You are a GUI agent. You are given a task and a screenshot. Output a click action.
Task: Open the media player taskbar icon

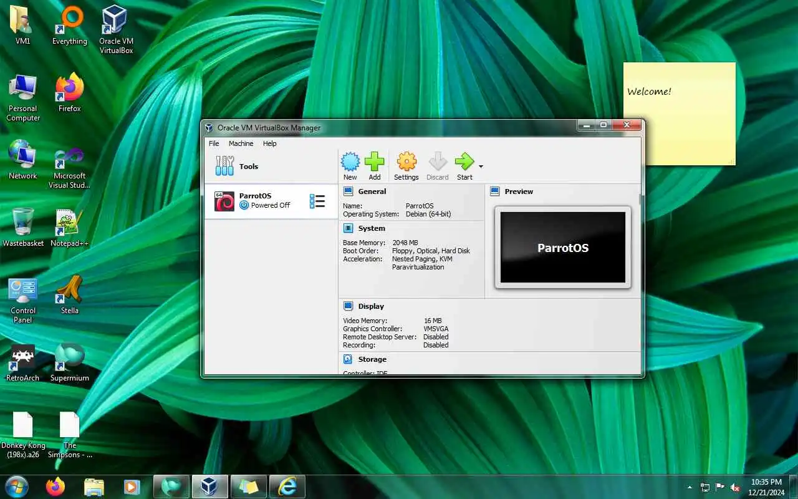(x=132, y=487)
